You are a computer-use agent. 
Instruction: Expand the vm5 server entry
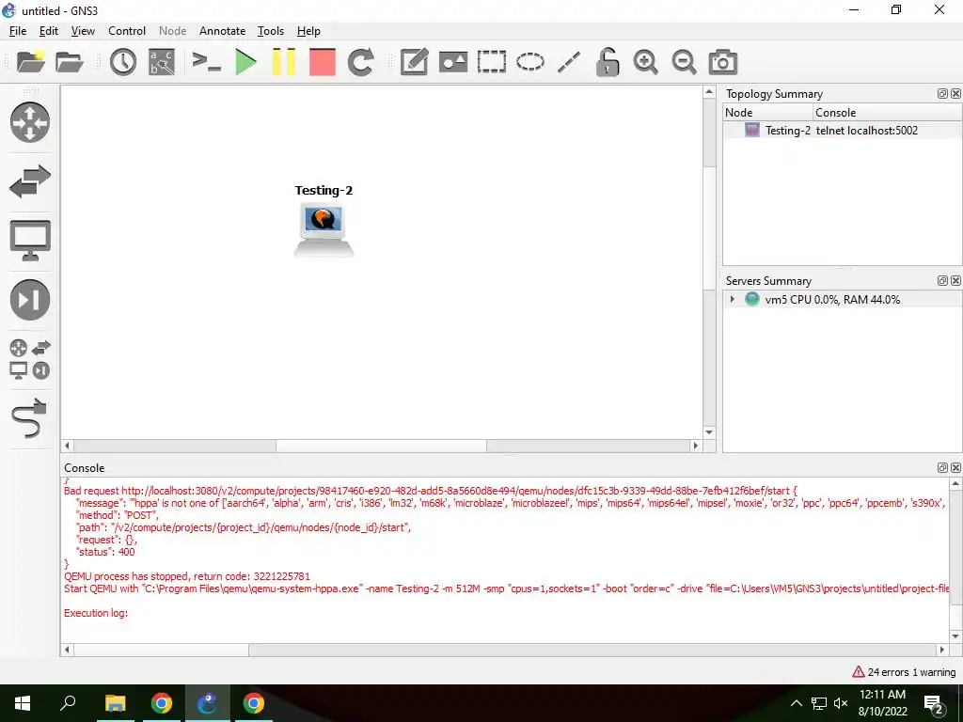pyautogui.click(x=732, y=300)
